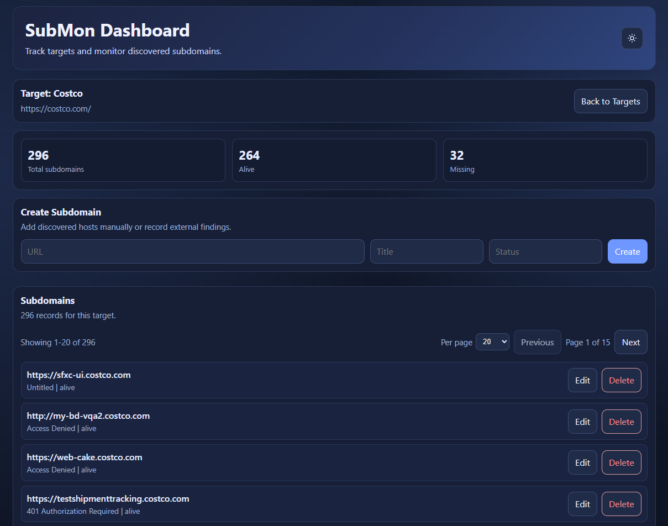Click the '401 Authorization Required | alive' text
Viewport: 668px width, 526px height.
(x=83, y=512)
